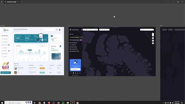
Task: Open Leaderboard in the map sidebar
Action: (73, 45)
